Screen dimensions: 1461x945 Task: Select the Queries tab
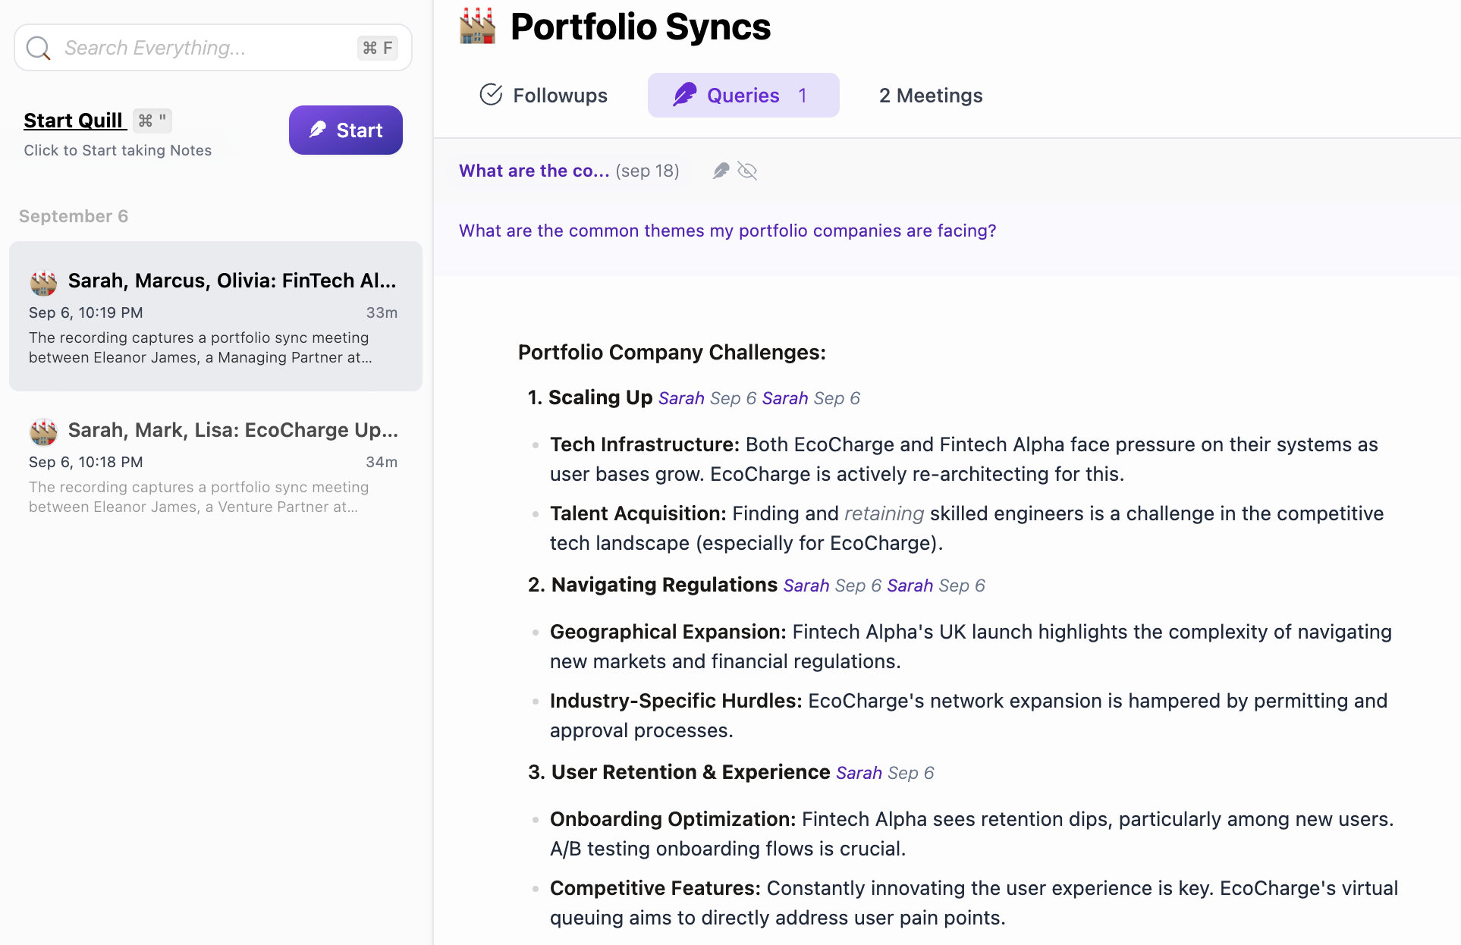(x=743, y=96)
